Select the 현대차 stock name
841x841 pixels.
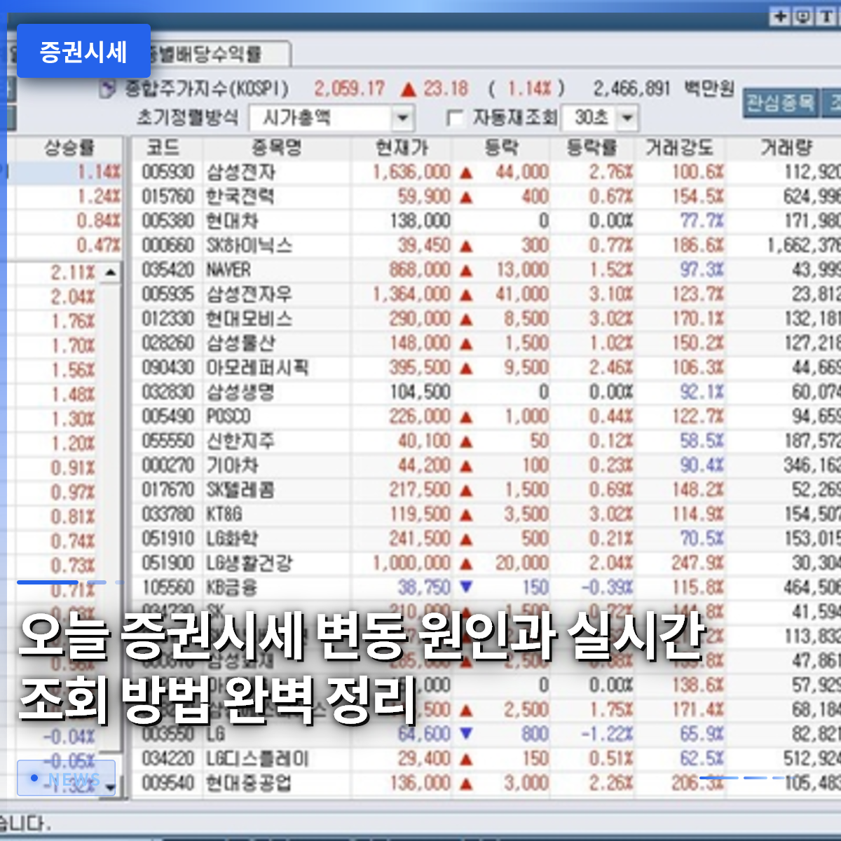[x=232, y=221]
